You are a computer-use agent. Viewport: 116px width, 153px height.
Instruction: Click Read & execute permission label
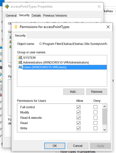31,118
